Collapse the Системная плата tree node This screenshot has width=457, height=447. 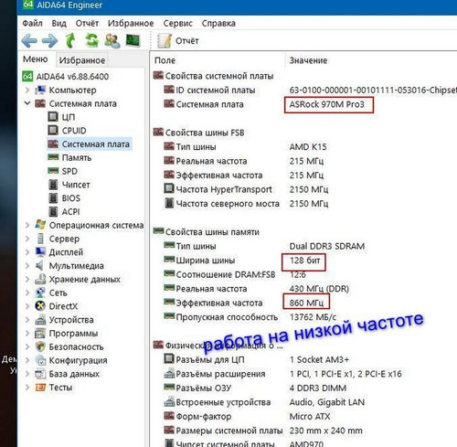(x=27, y=103)
